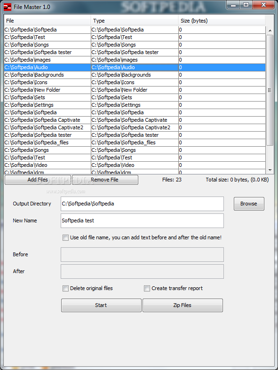The height and width of the screenshot is (370, 278).
Task: Click the size cell of the Audio row
Action: click(x=222, y=68)
